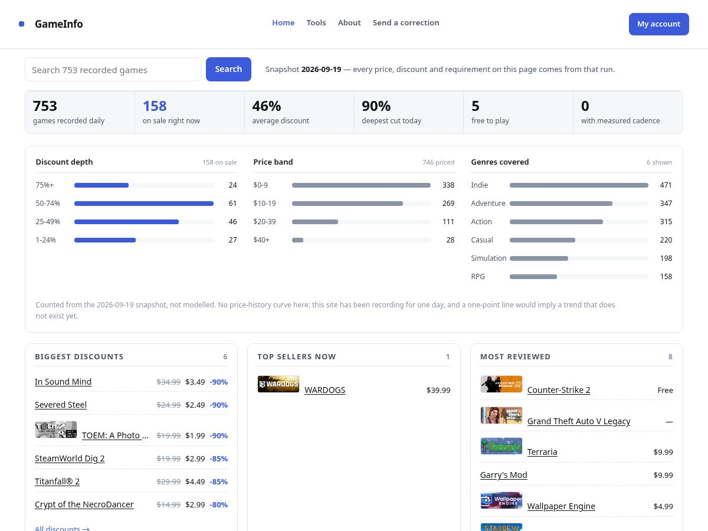Click the -80% discount on Crypt of NecroDancer
Screen dimensions: 708x531
[x=218, y=504]
